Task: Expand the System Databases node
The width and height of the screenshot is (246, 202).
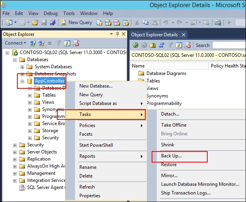Action: 23,67
